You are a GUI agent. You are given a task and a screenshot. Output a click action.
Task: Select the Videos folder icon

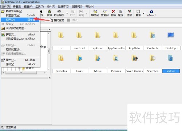pyautogui.click(x=170, y=58)
